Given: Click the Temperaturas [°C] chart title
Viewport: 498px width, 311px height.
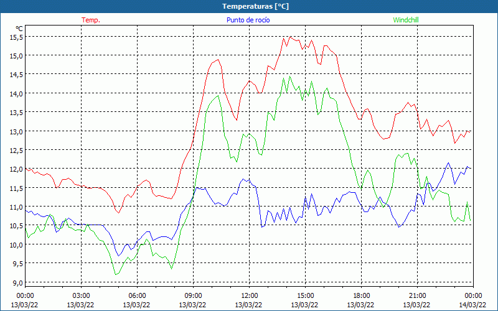Looking at the screenshot, I should tap(255, 6).
